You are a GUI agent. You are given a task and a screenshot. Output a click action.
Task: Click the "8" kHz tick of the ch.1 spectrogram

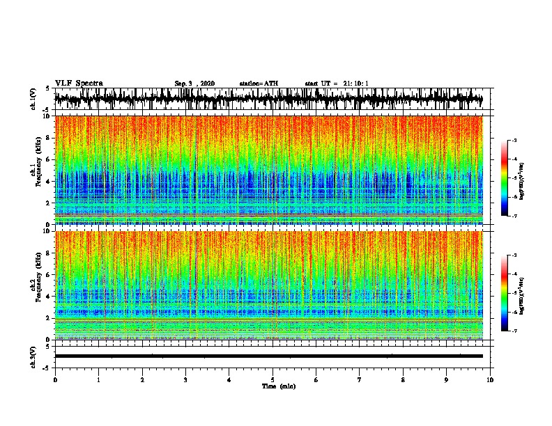coord(48,138)
